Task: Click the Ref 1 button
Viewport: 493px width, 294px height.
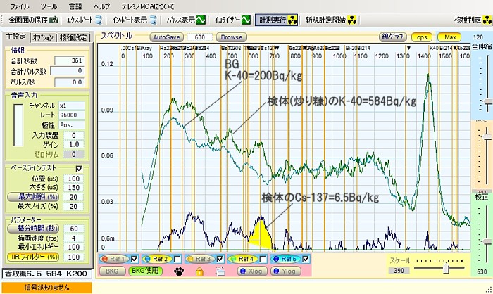Action: [x=114, y=259]
